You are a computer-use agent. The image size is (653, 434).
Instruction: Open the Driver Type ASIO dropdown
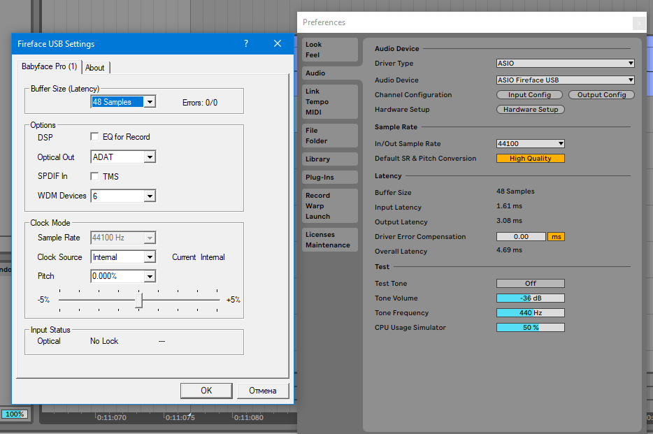(565, 64)
